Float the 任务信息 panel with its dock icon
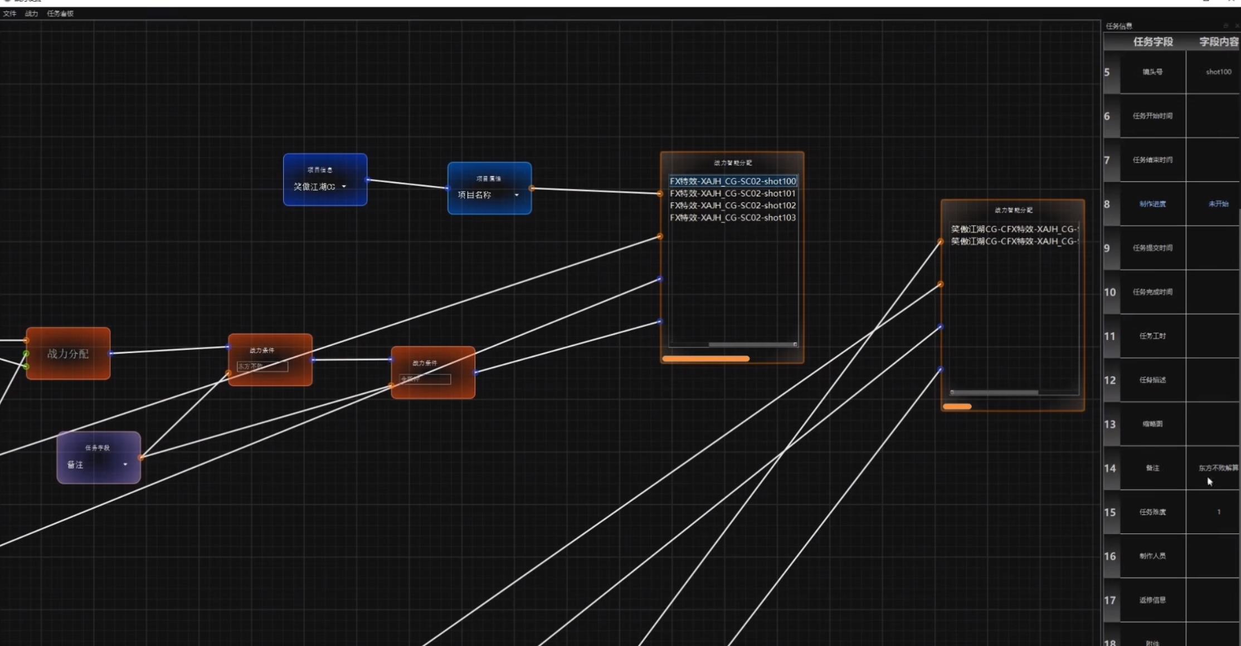 tap(1225, 26)
